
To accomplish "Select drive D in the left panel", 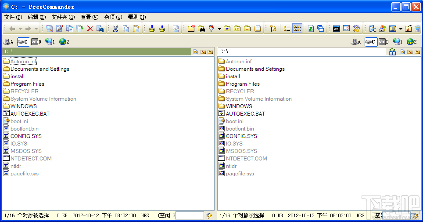I will click(x=36, y=42).
